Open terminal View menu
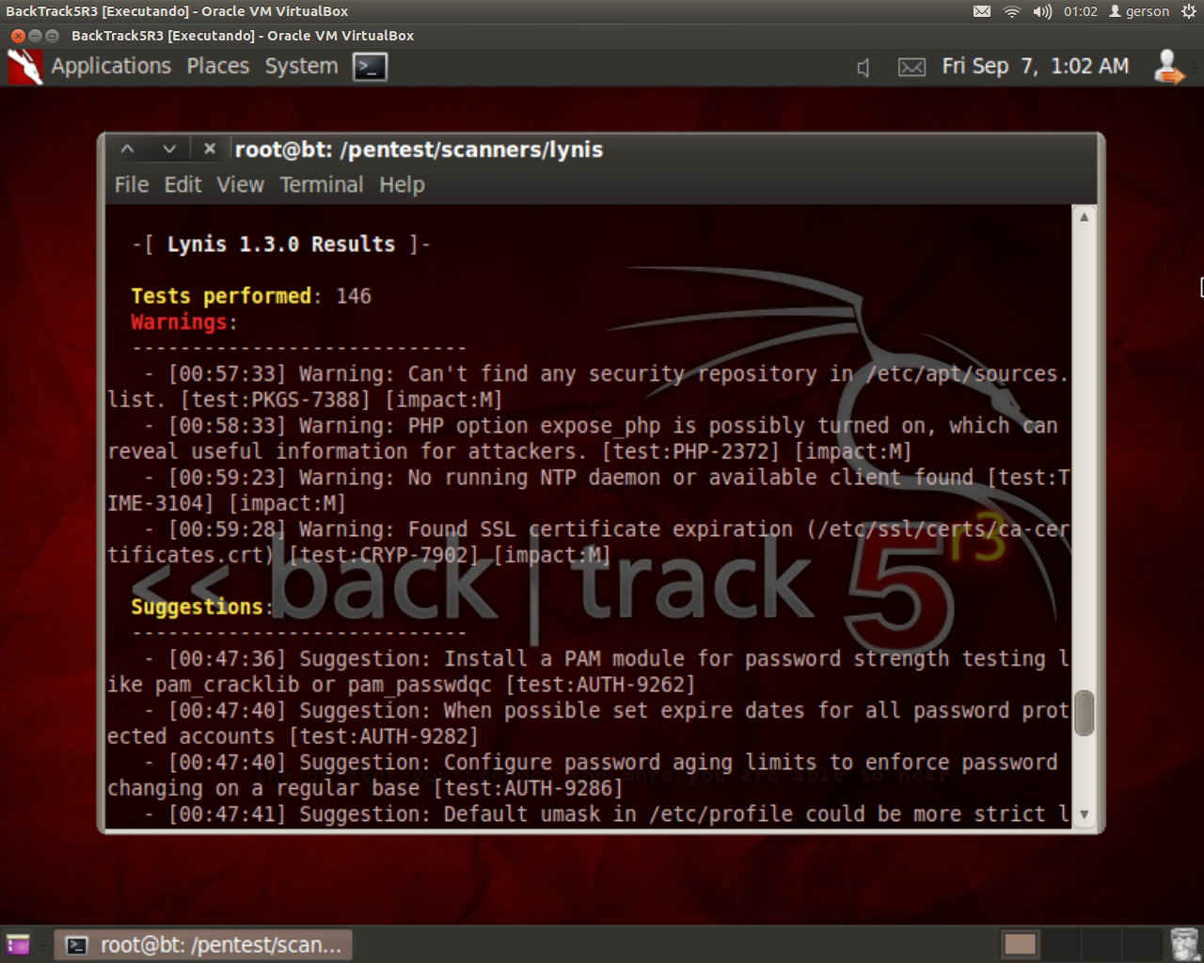The height and width of the screenshot is (963, 1204). coord(240,185)
